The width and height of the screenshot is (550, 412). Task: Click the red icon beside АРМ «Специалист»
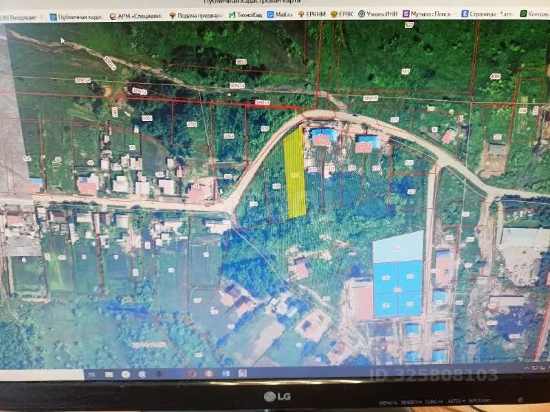[113, 16]
